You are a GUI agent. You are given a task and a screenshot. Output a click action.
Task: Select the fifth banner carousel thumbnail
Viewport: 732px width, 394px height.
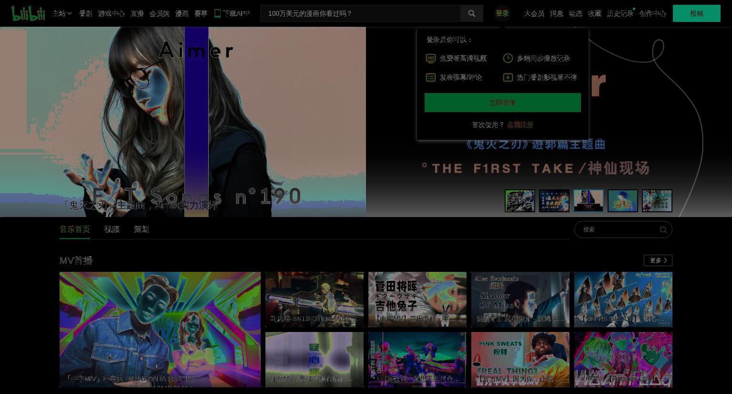pos(657,201)
